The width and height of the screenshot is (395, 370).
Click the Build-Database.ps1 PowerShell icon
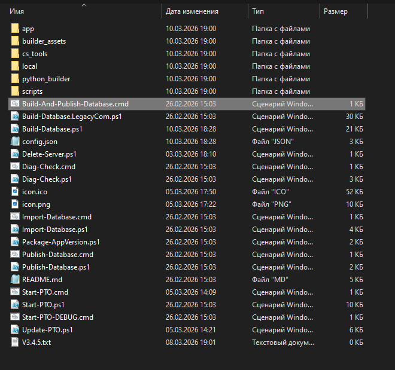tap(16, 129)
